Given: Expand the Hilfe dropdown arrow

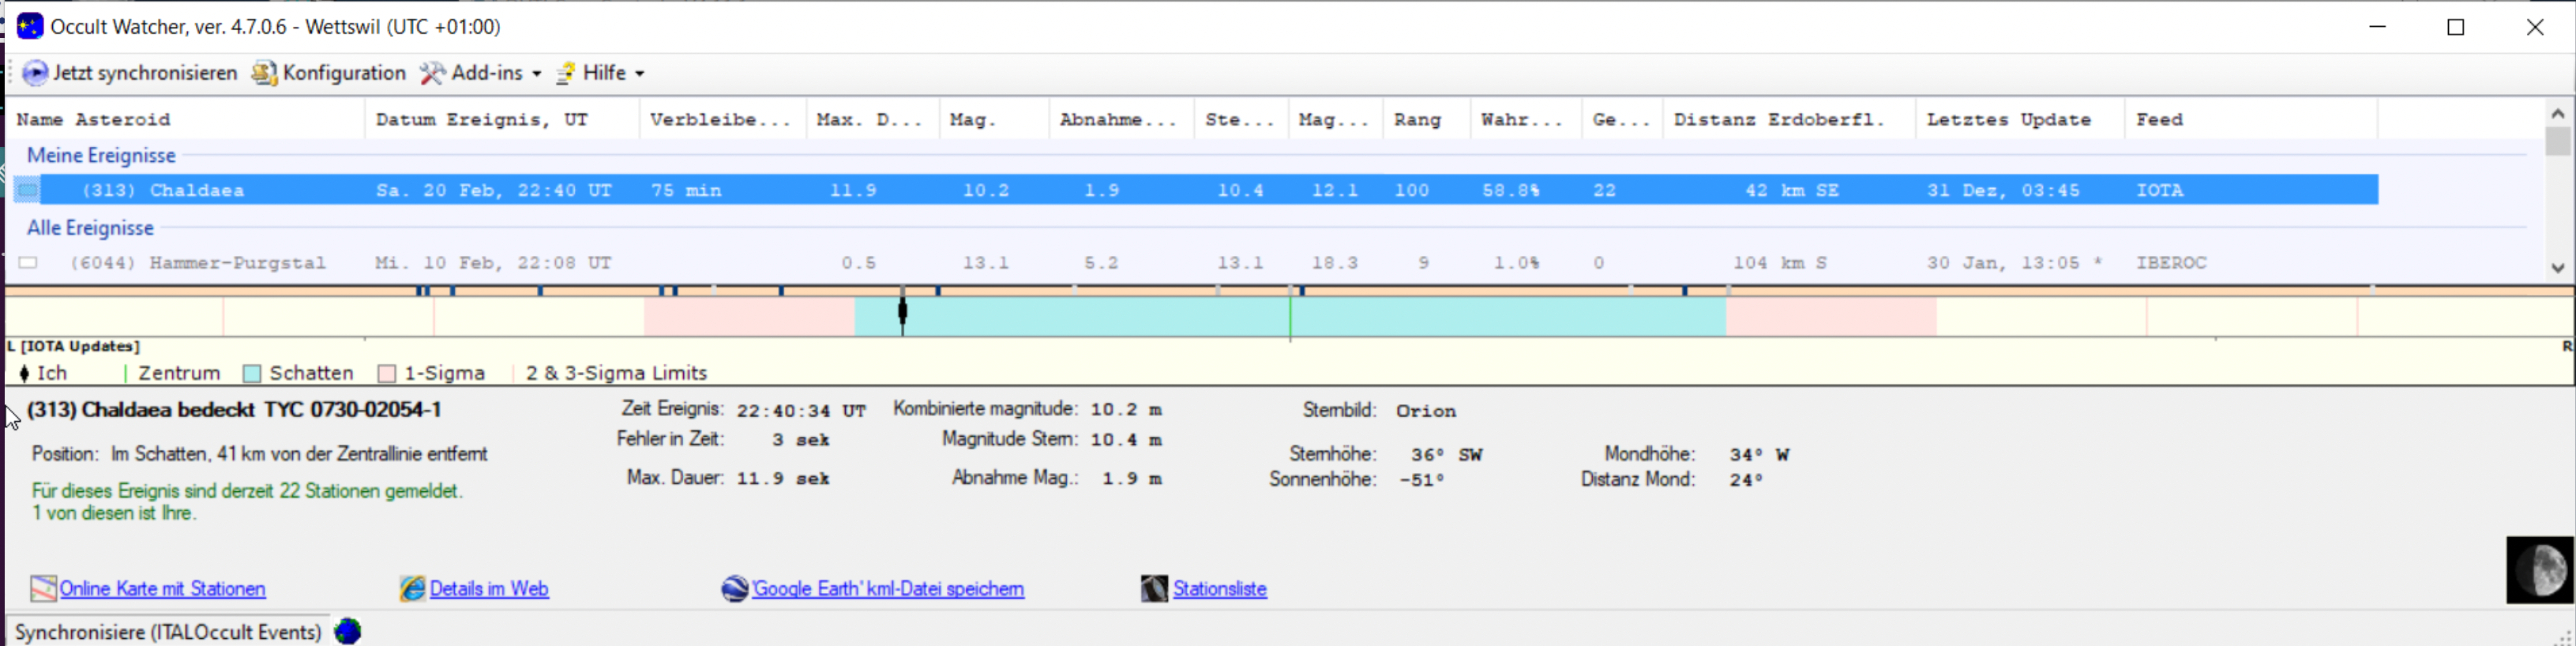Looking at the screenshot, I should coord(640,74).
